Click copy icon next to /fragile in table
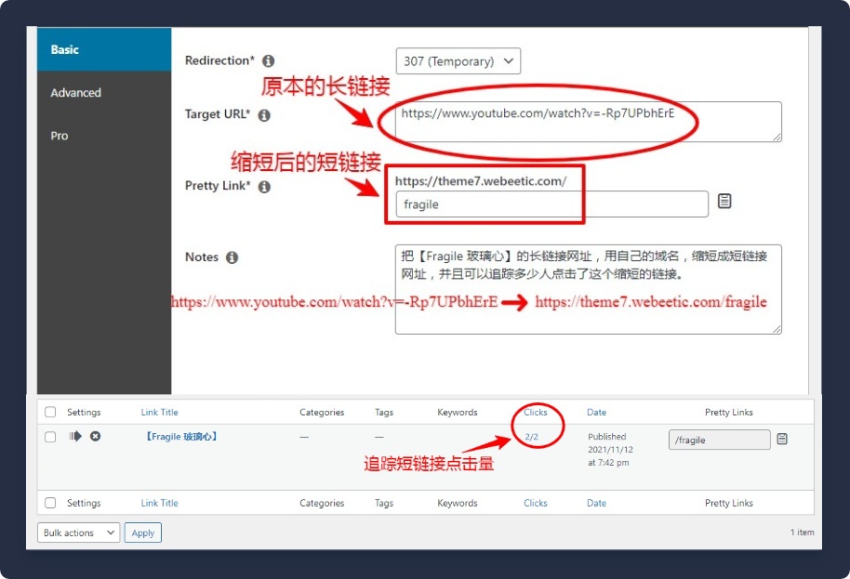 tap(782, 440)
